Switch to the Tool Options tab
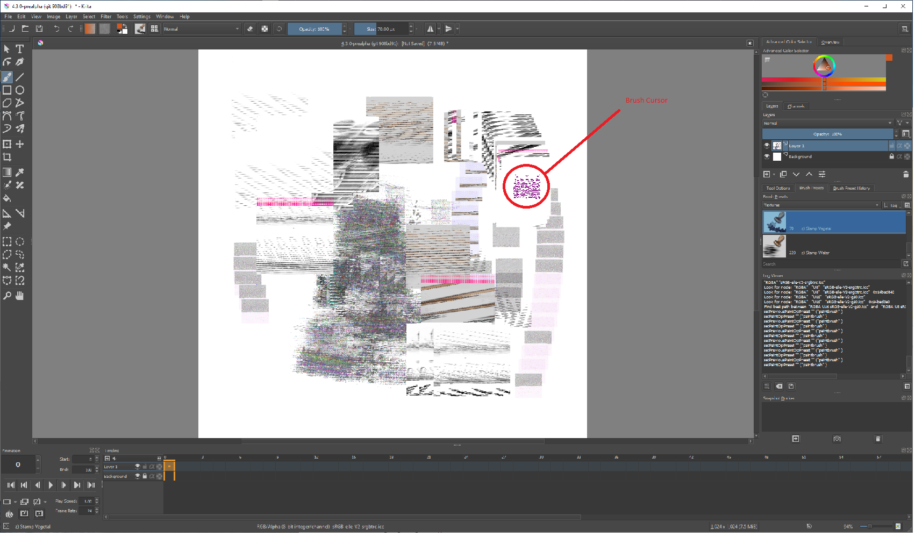Image resolution: width=915 pixels, height=537 pixels. coord(778,188)
